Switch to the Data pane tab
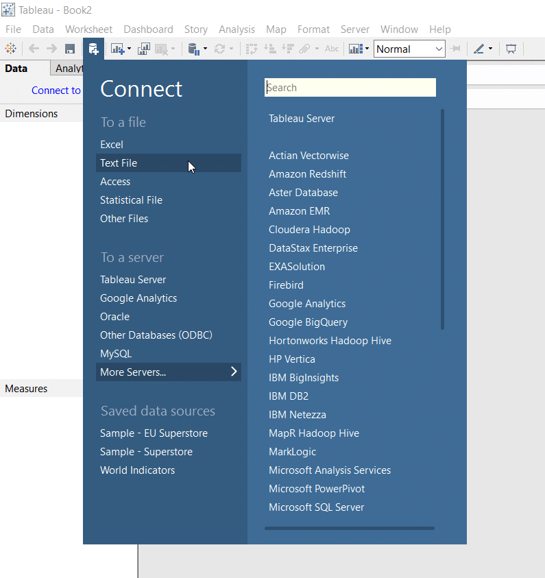 pos(16,69)
